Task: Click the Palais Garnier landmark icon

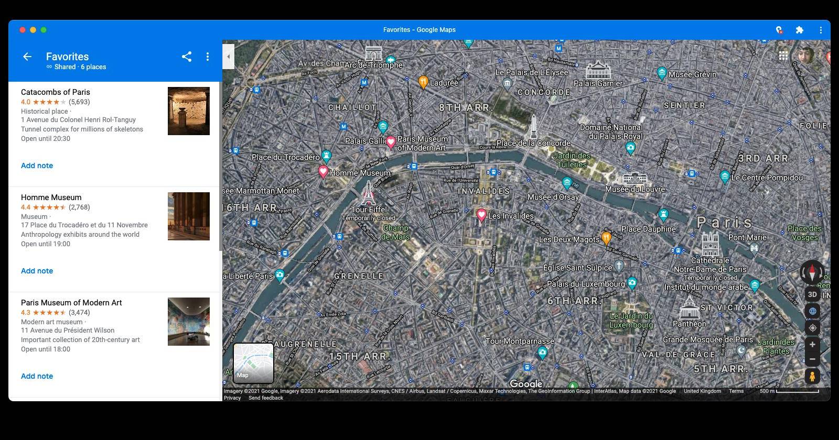Action: (598, 70)
